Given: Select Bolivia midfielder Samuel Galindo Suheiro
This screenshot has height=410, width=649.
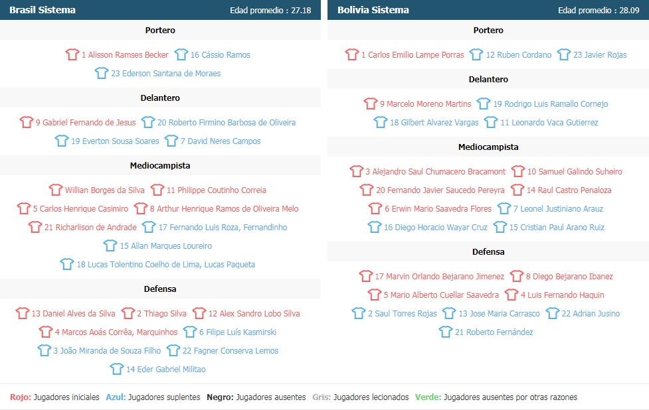Looking at the screenshot, I should 575,172.
